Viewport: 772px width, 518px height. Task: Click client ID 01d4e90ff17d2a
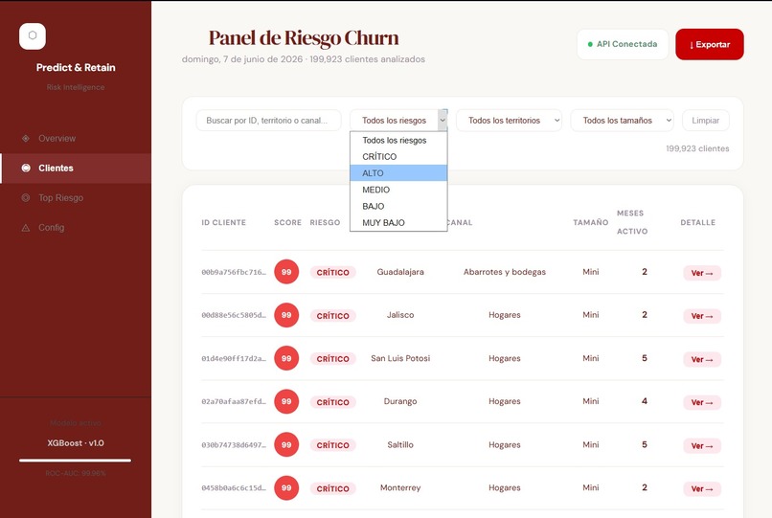click(234, 358)
